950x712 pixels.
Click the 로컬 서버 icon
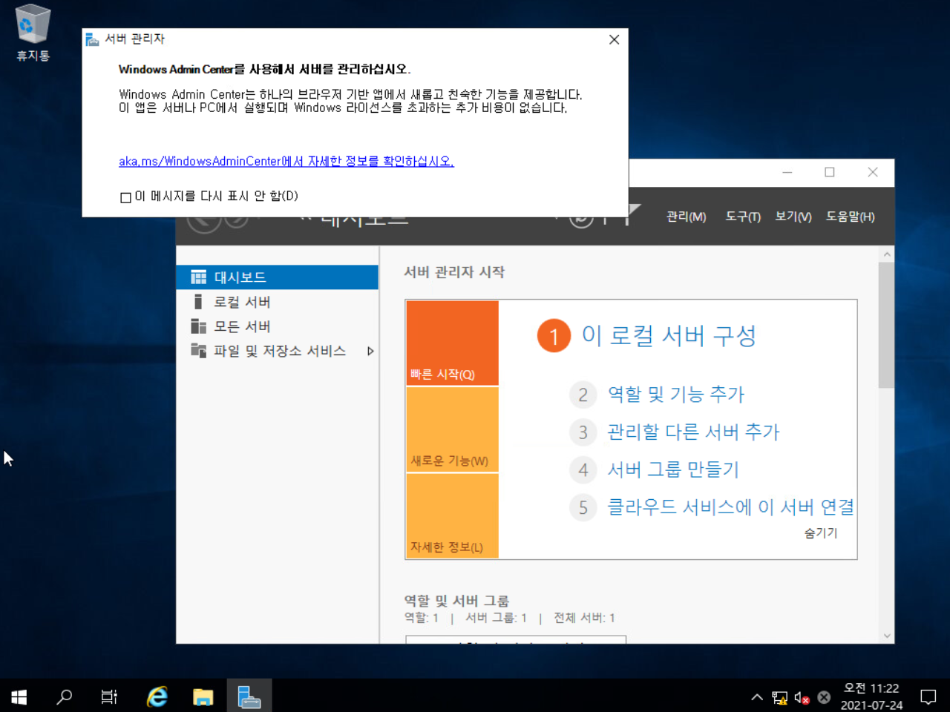point(197,302)
